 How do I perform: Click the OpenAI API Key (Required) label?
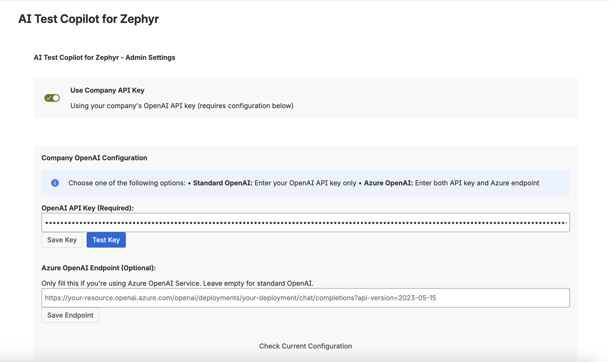(x=88, y=208)
